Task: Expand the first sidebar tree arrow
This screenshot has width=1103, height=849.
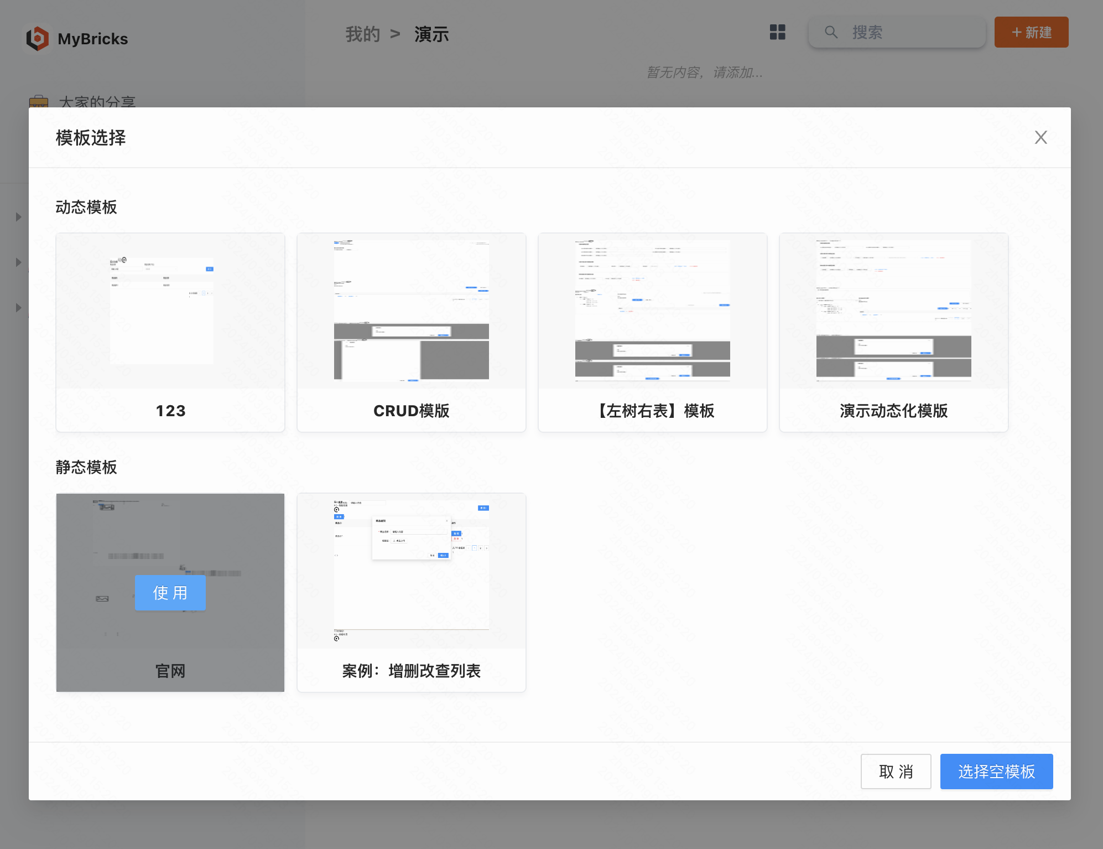Action: click(18, 217)
